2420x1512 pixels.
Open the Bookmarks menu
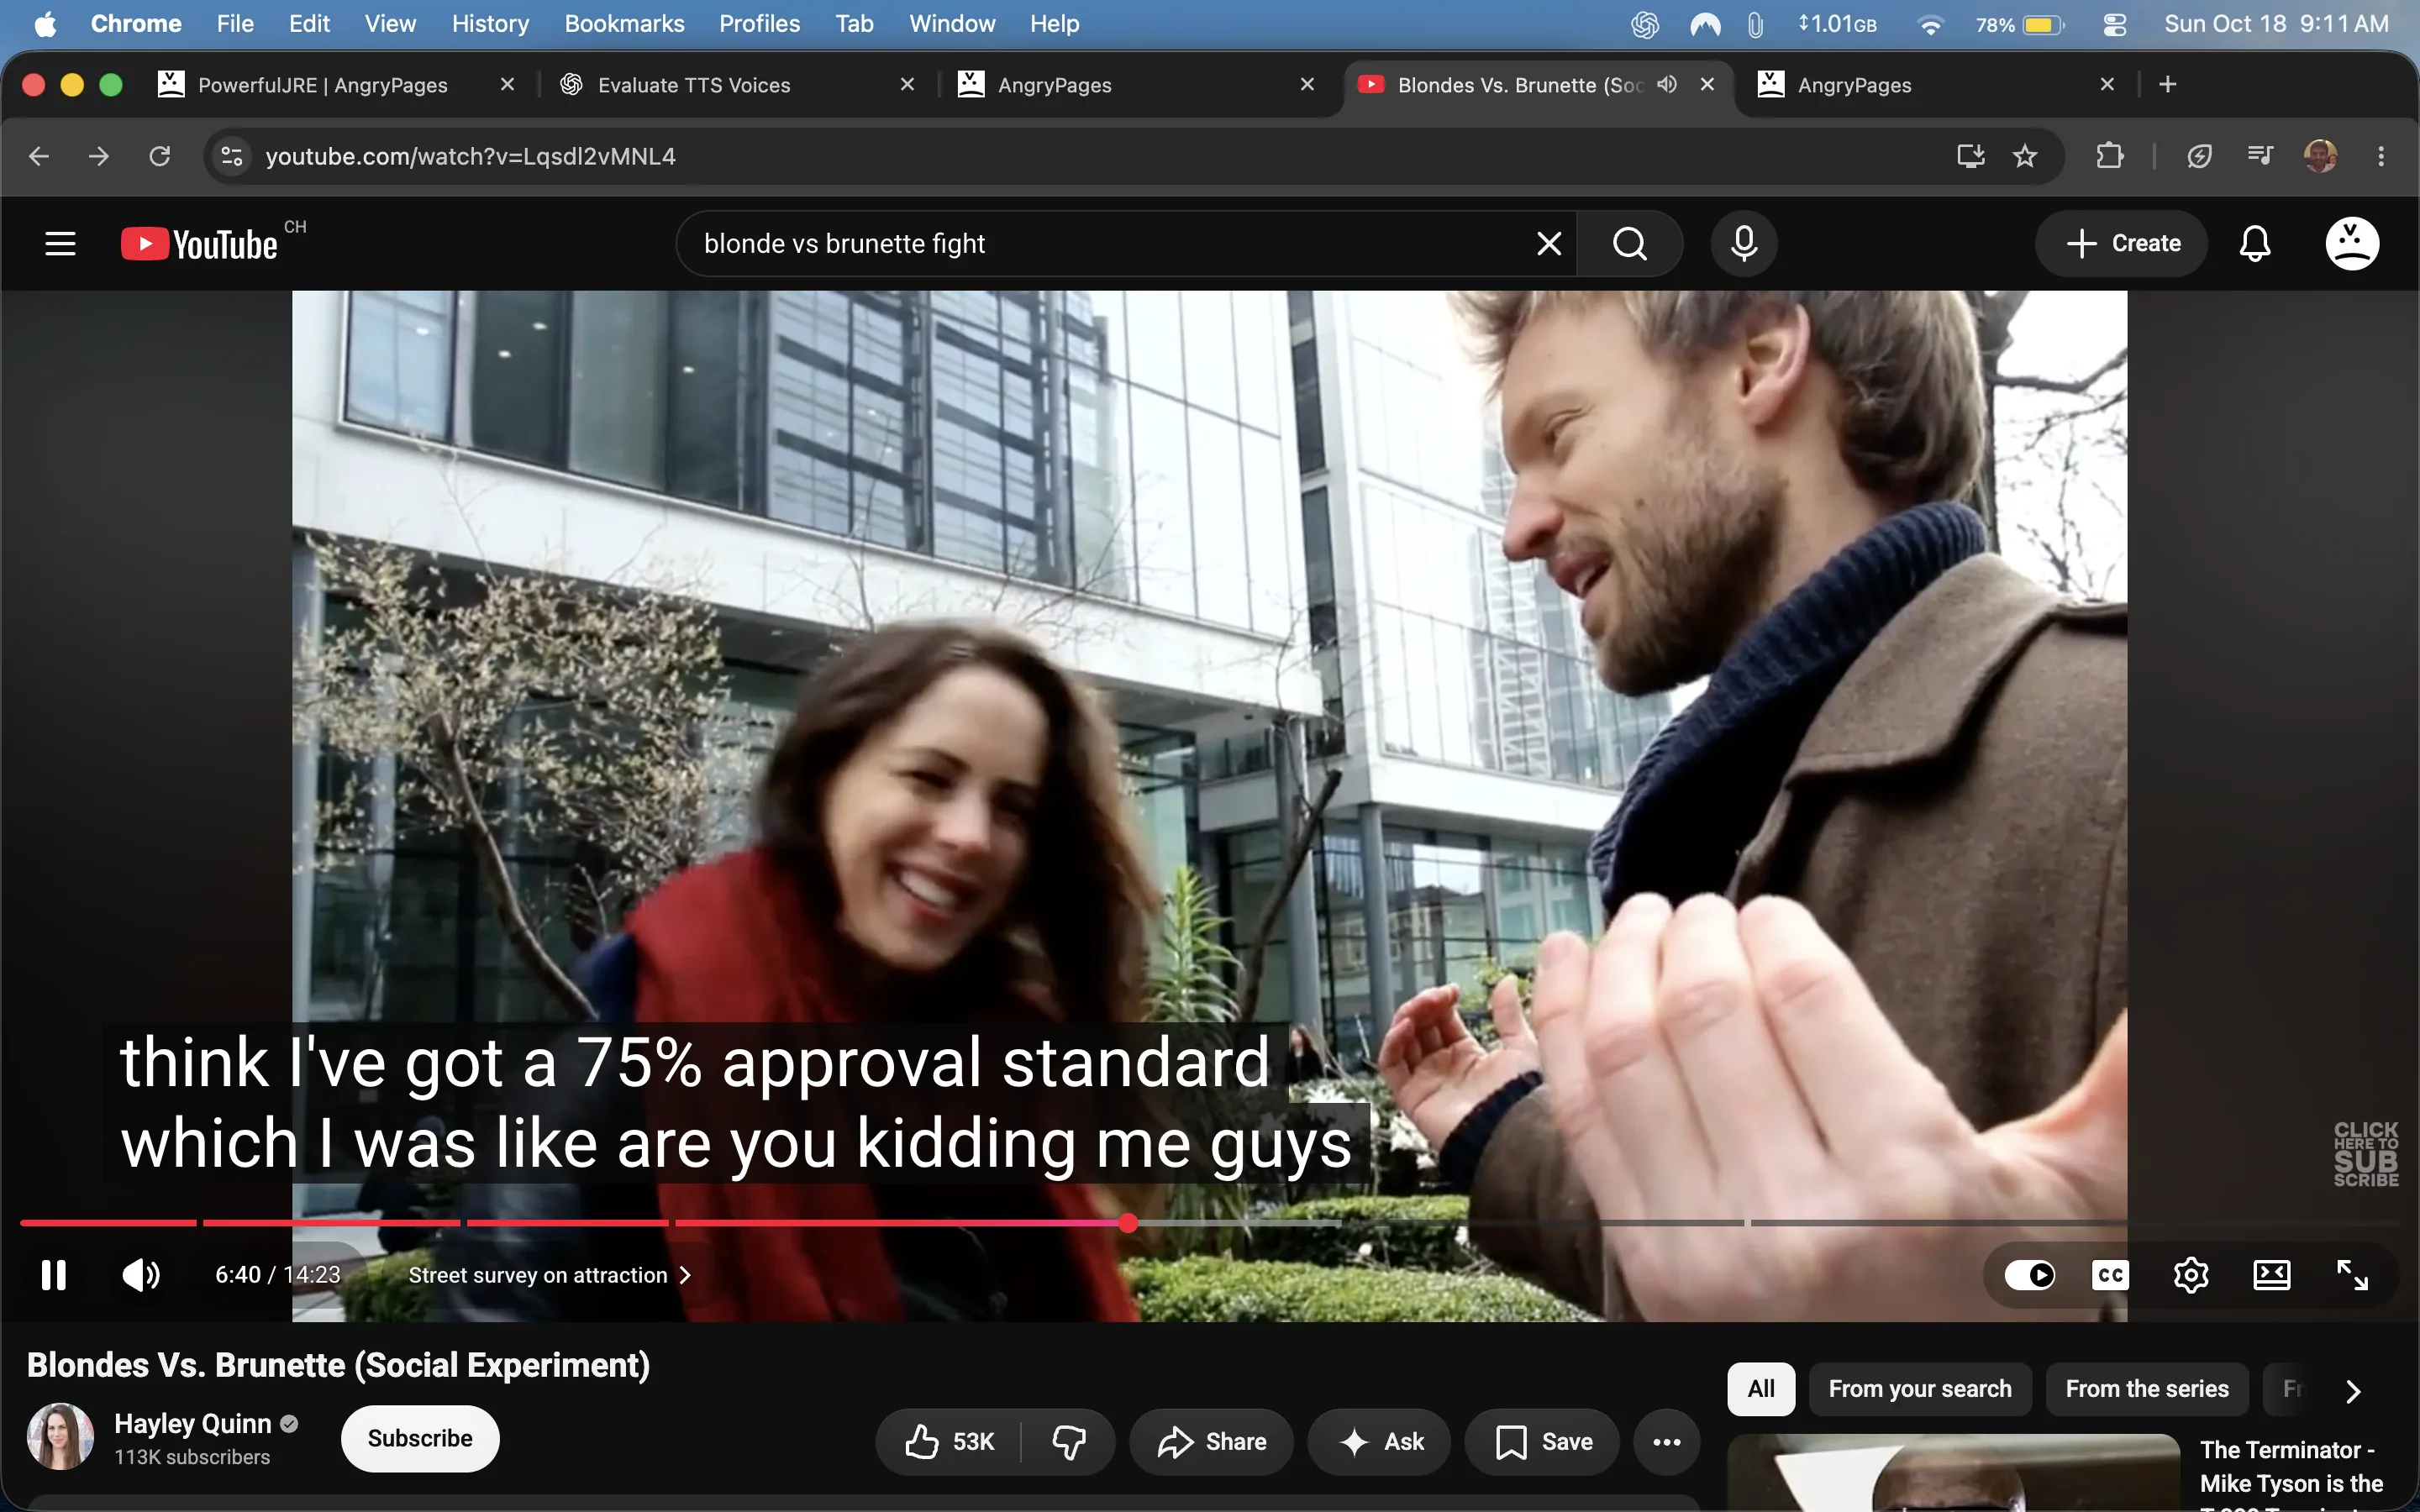click(624, 24)
